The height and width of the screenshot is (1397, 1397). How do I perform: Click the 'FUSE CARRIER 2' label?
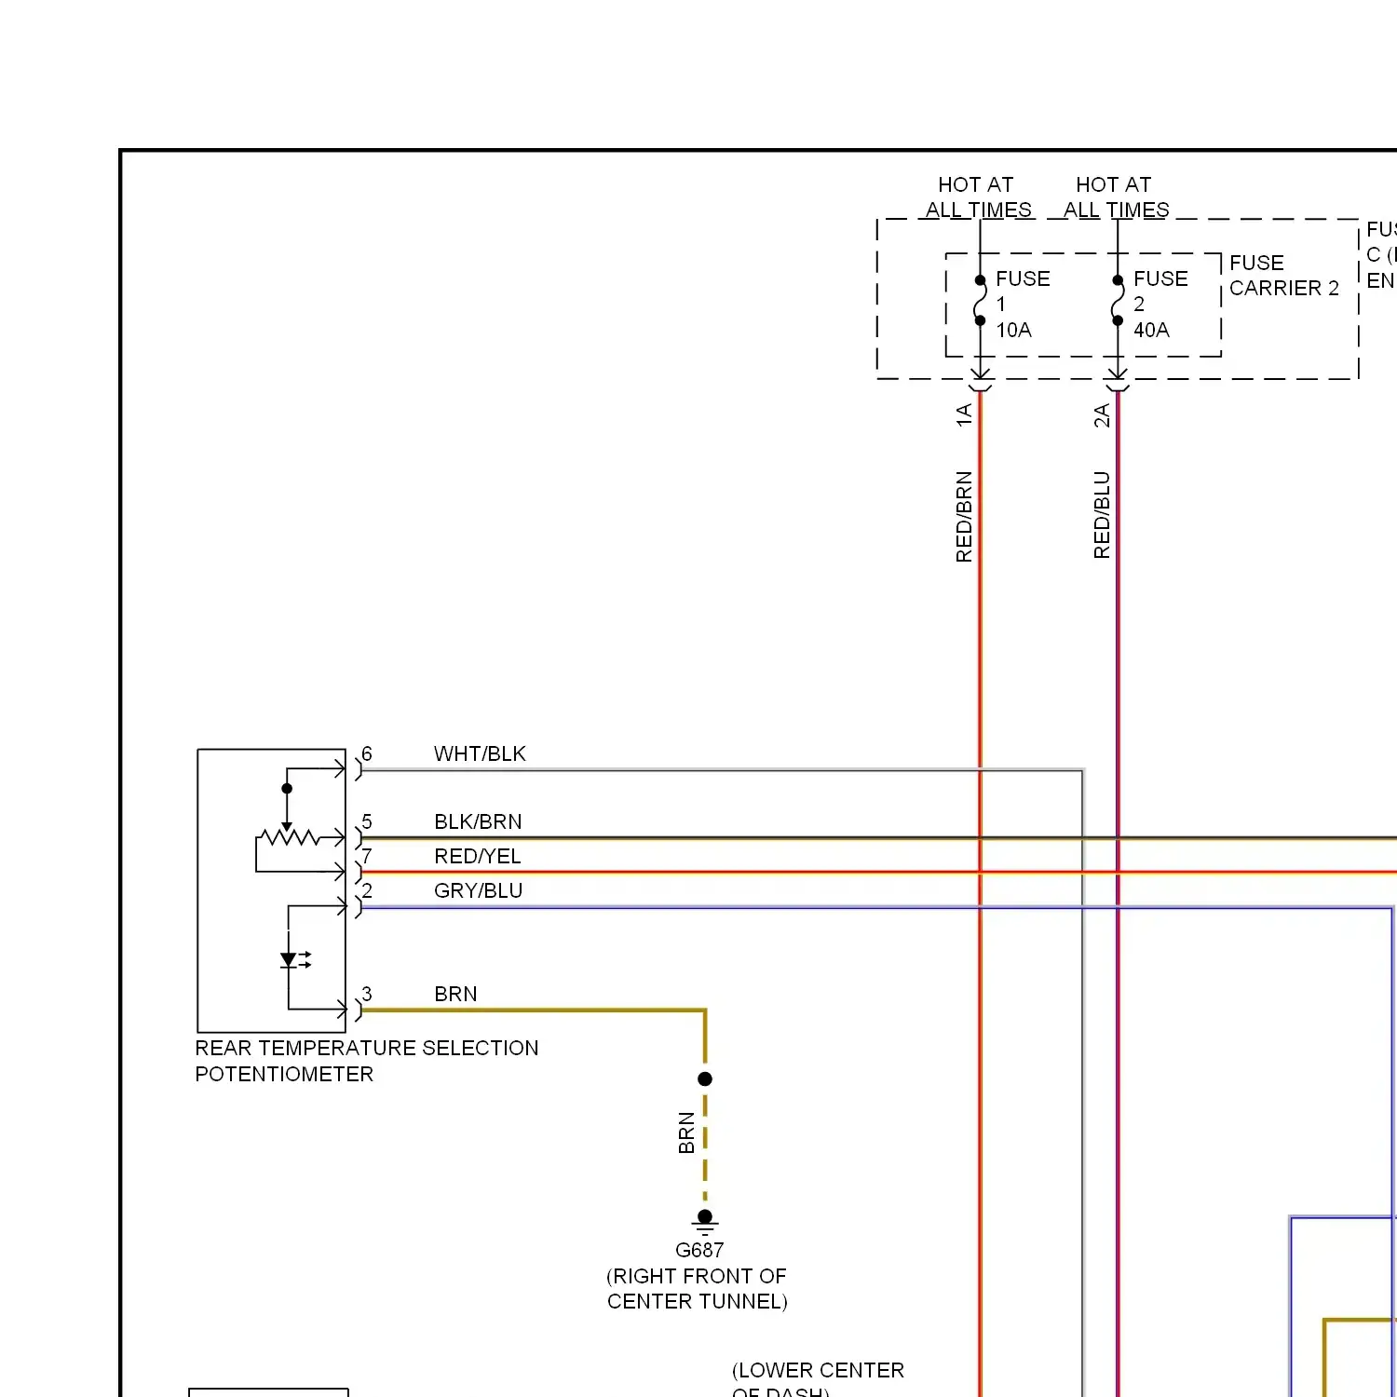tap(1284, 276)
